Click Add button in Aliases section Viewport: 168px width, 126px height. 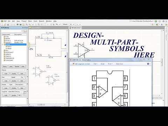6,73
